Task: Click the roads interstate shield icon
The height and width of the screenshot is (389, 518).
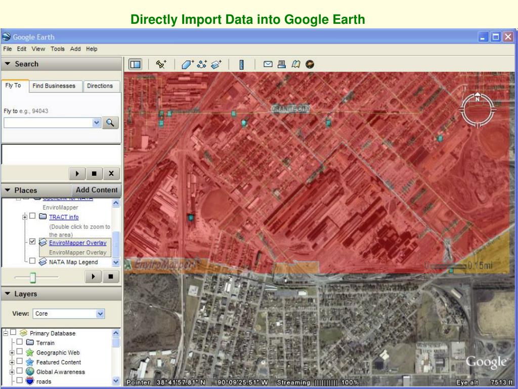Action: coord(30,381)
